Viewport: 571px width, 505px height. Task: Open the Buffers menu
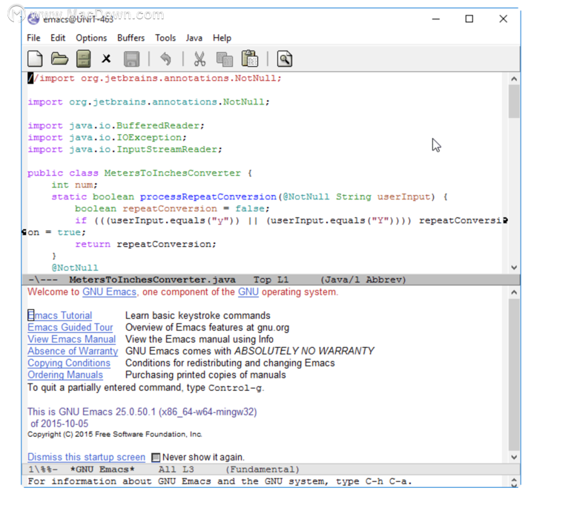tap(131, 38)
